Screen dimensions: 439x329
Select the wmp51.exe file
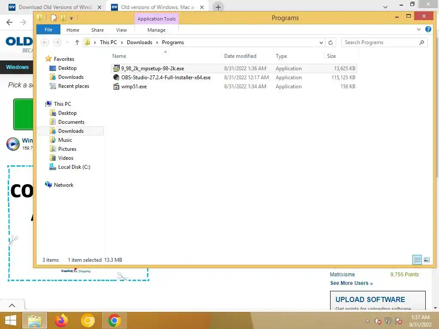click(x=234, y=87)
